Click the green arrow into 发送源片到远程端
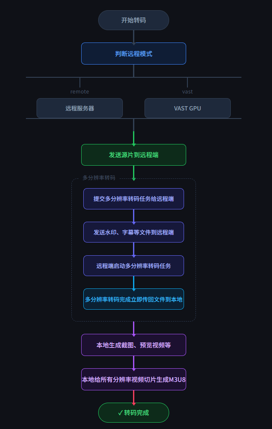Screen dimensions: 272x429 point(133,138)
